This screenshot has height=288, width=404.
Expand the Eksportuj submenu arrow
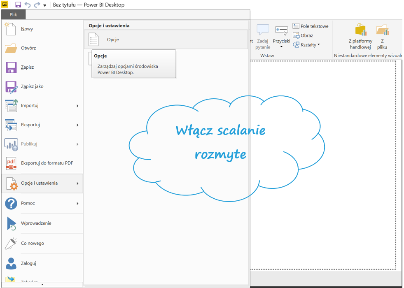click(77, 125)
